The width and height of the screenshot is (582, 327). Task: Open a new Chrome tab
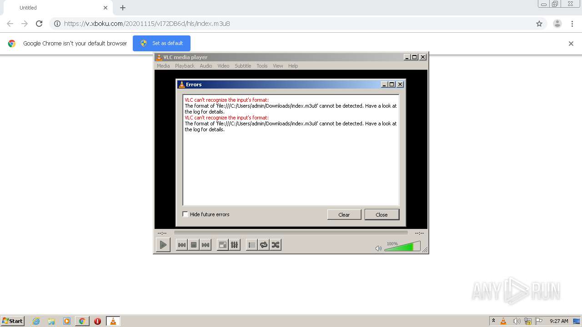point(123,8)
